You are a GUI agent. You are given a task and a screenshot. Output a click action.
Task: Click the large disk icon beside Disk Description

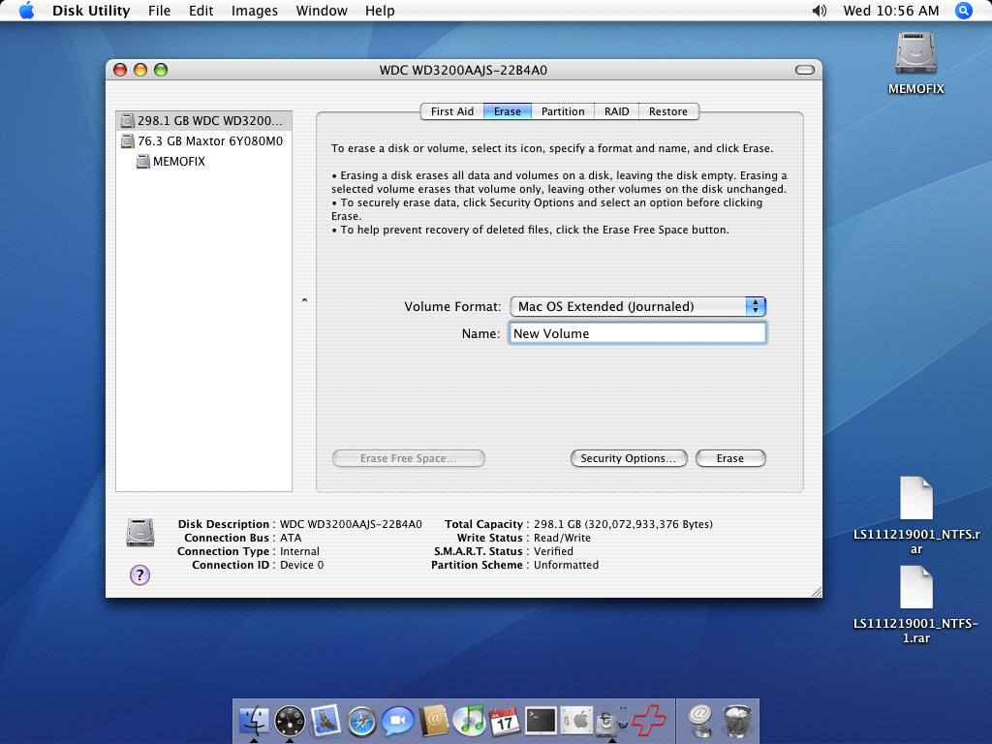point(139,532)
